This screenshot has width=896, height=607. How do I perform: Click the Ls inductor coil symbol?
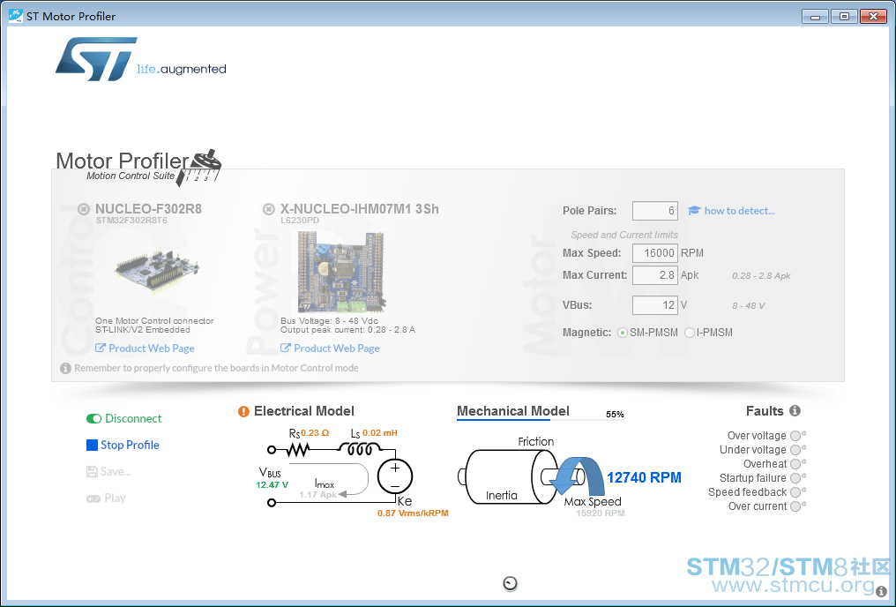coord(360,449)
